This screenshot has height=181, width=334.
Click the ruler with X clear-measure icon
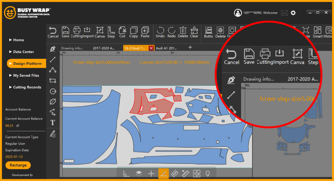point(185,174)
